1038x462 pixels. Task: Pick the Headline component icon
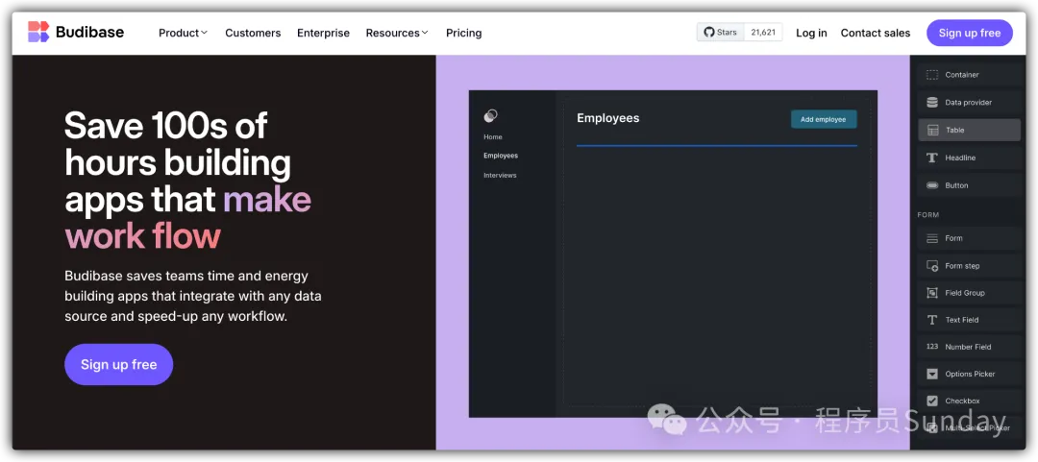pyautogui.click(x=931, y=158)
